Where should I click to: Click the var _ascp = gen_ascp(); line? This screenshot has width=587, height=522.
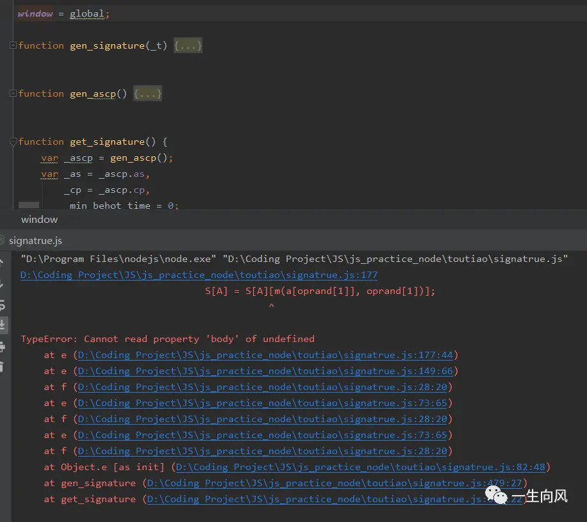[x=107, y=158]
